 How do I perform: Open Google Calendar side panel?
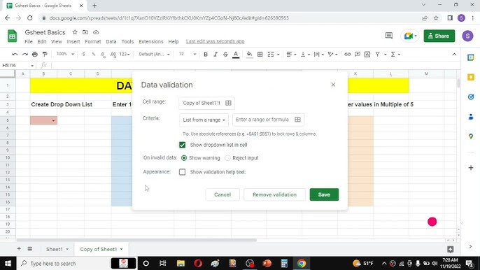tap(471, 57)
